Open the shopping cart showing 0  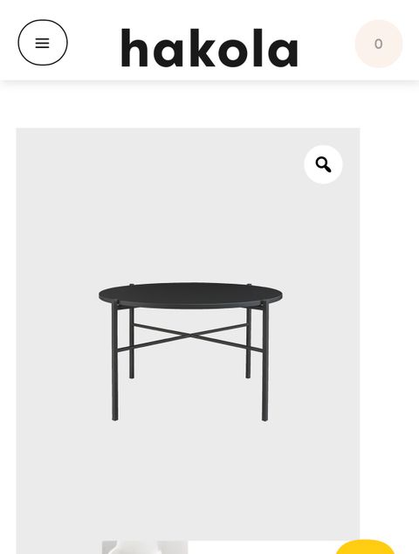tap(379, 44)
